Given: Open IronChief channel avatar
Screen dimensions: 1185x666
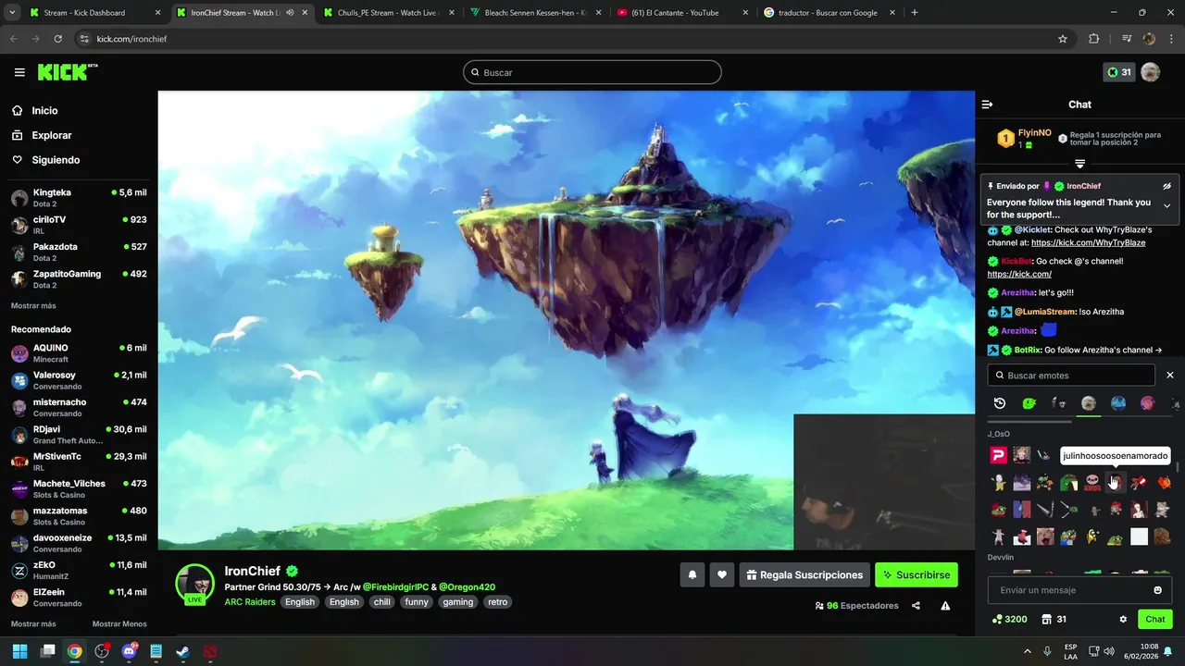Looking at the screenshot, I should tap(195, 584).
